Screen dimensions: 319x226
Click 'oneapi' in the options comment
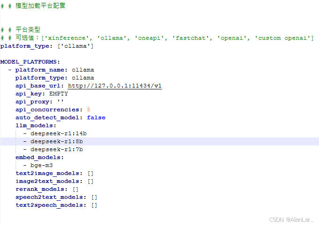point(149,38)
